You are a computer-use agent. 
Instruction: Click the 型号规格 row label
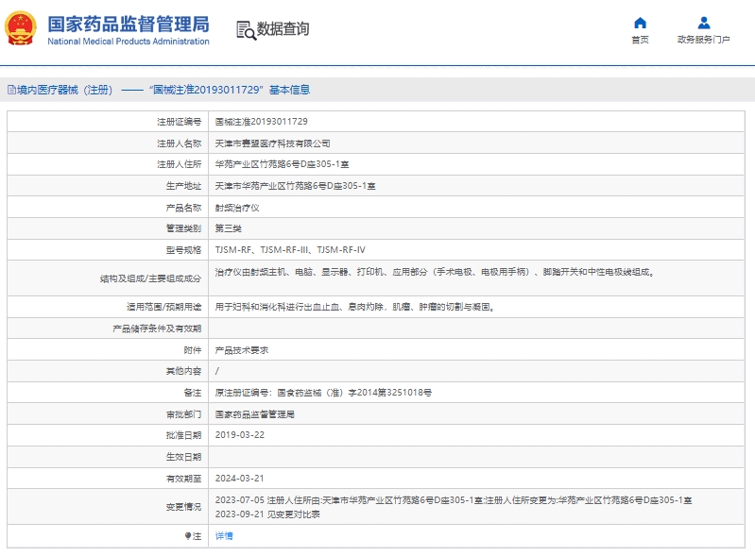183,249
